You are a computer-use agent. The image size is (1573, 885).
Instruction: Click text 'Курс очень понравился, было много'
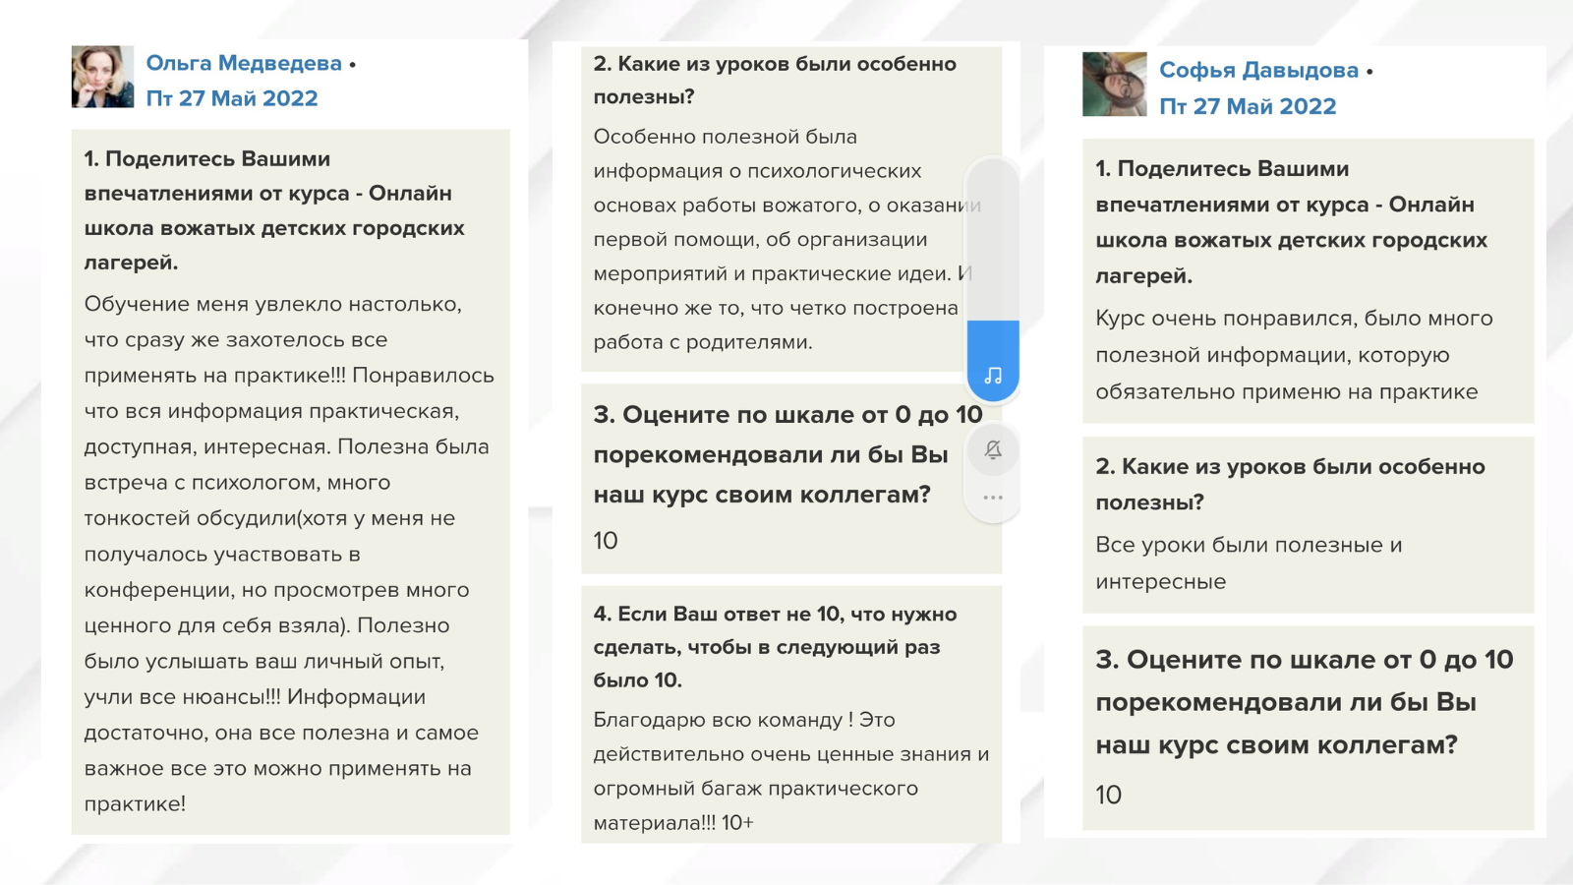coord(1294,319)
